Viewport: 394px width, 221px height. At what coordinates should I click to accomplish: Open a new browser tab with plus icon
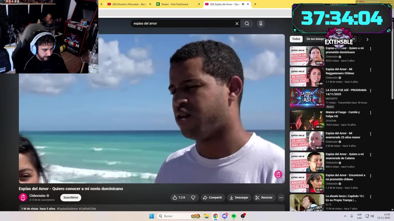255,4
